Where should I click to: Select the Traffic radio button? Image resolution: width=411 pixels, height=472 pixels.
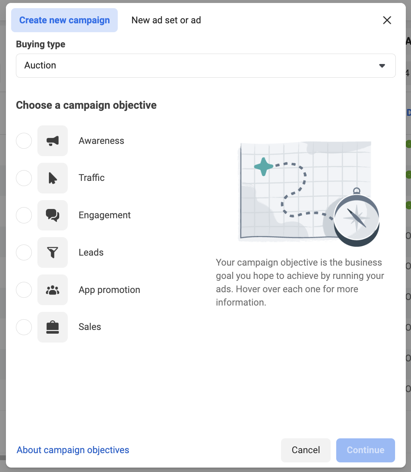(x=24, y=178)
